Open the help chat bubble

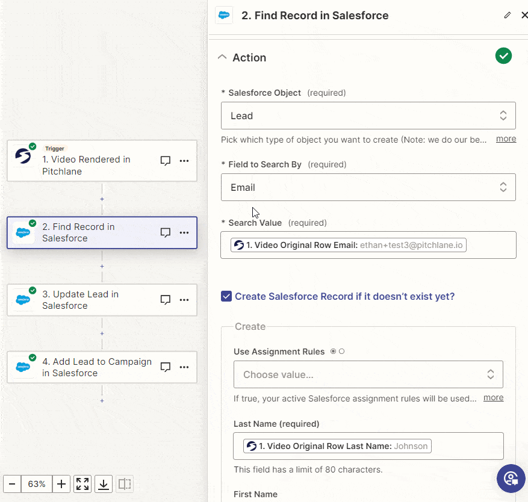coord(511,478)
